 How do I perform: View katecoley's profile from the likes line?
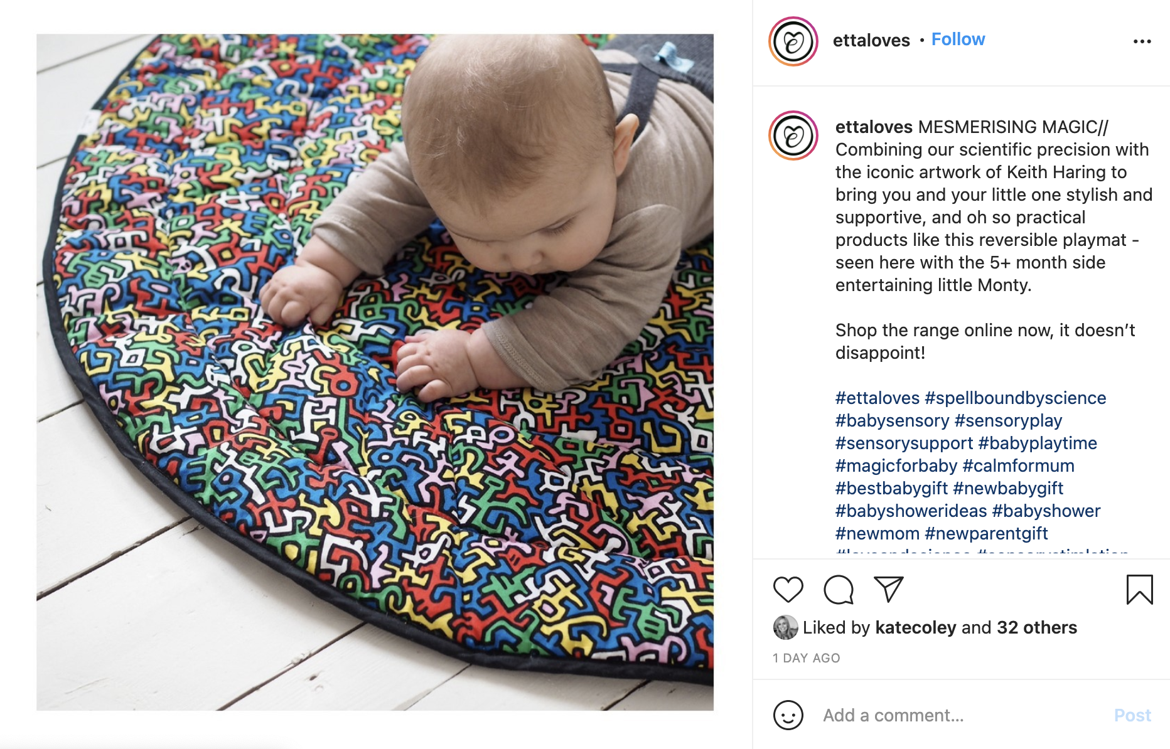pos(915,628)
